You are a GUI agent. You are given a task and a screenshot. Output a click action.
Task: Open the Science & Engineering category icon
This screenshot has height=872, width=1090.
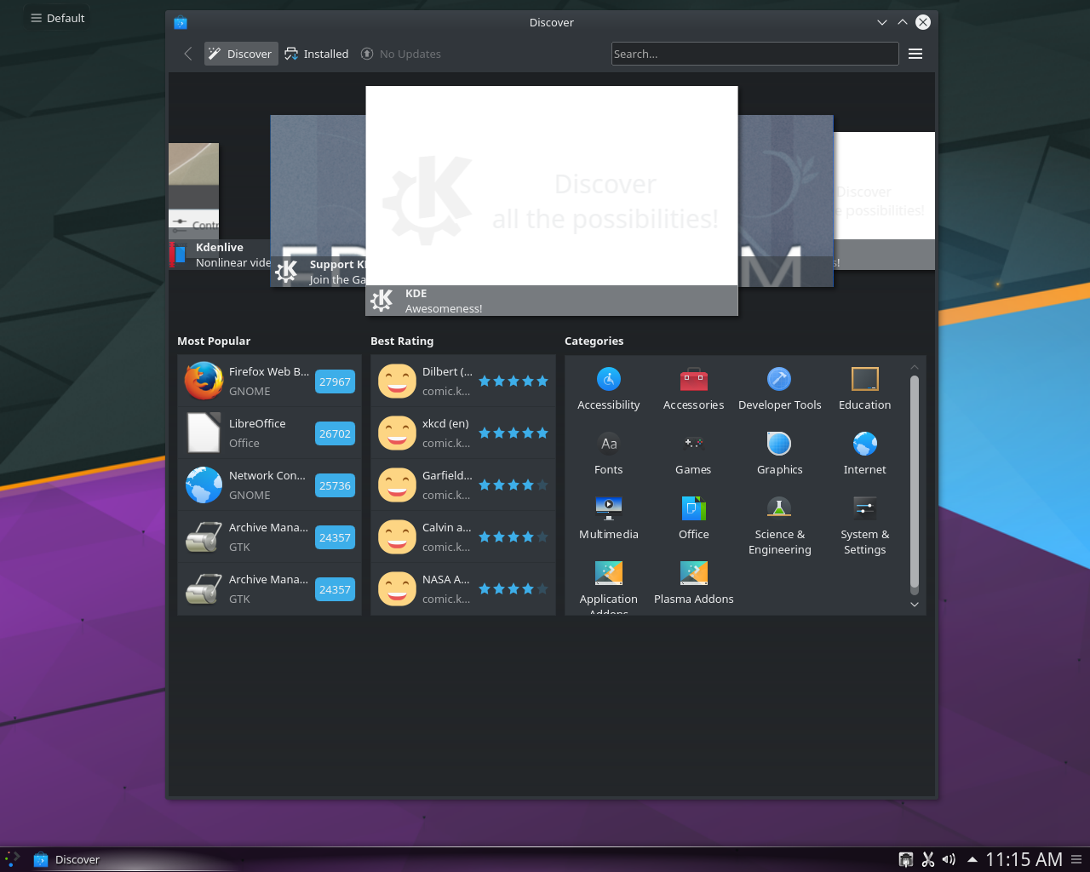[779, 508]
